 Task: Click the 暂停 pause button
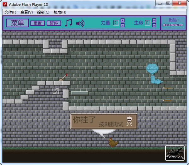(x=54, y=23)
